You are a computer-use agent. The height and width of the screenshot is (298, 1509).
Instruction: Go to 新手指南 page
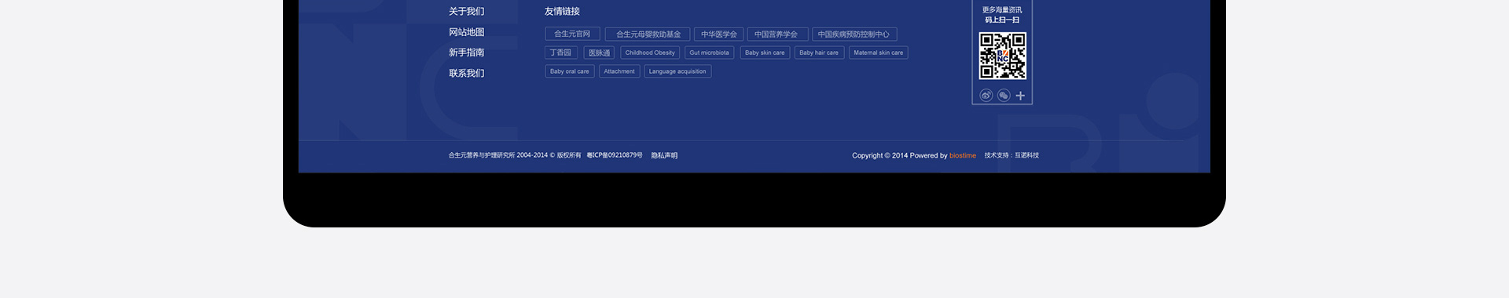[x=466, y=53]
